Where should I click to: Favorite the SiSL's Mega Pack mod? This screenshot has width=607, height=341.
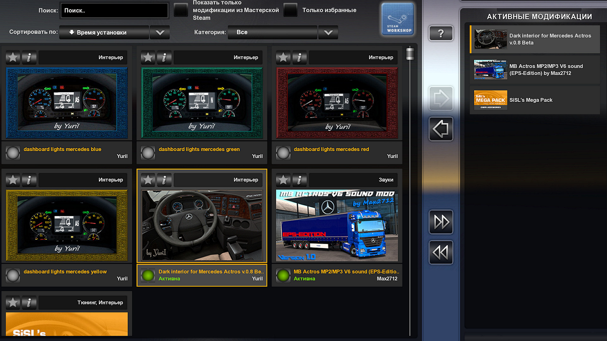[13, 302]
